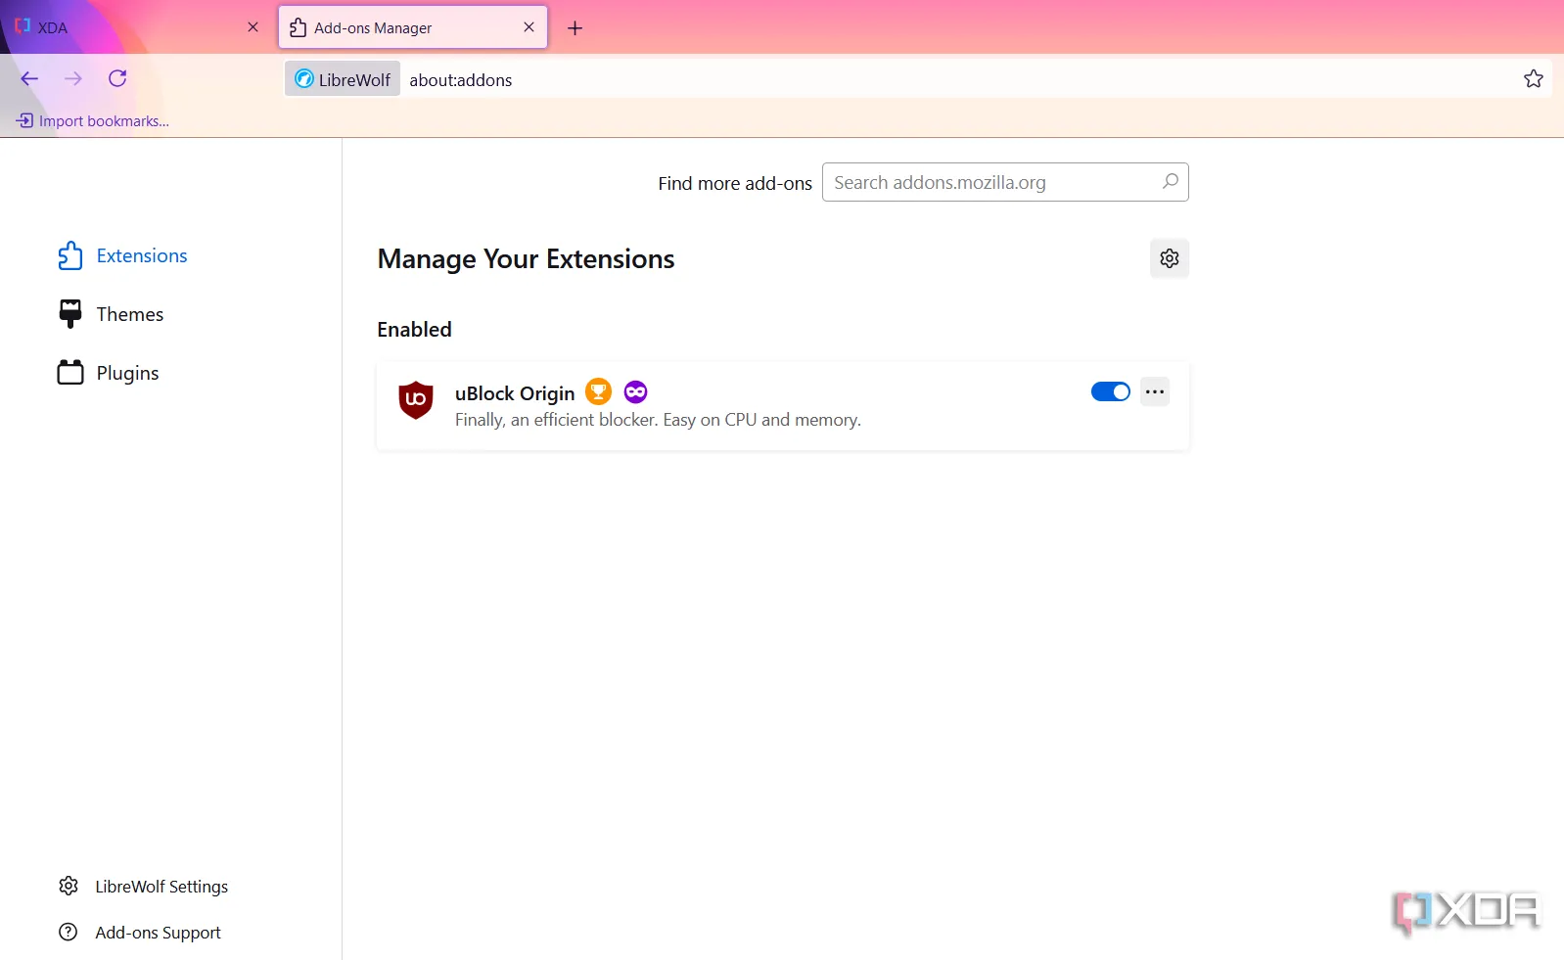This screenshot has height=960, width=1564.
Task: Close the XDA tab
Action: (x=253, y=27)
